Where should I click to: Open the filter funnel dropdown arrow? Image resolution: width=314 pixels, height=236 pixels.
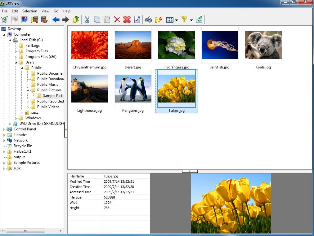pyautogui.click(x=191, y=20)
